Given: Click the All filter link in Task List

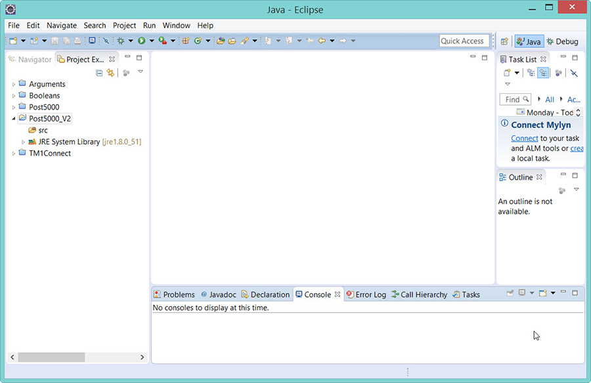Looking at the screenshot, I should pyautogui.click(x=550, y=100).
